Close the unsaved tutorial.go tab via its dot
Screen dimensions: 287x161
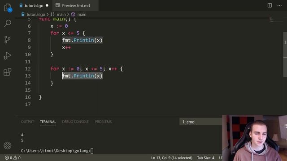pyautogui.click(x=47, y=5)
